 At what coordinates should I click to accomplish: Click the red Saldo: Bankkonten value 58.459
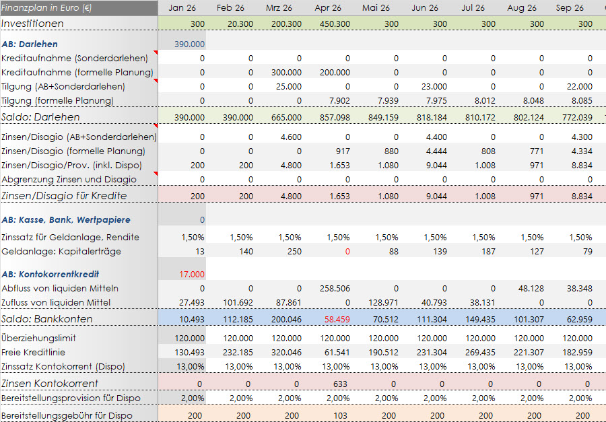coord(335,319)
